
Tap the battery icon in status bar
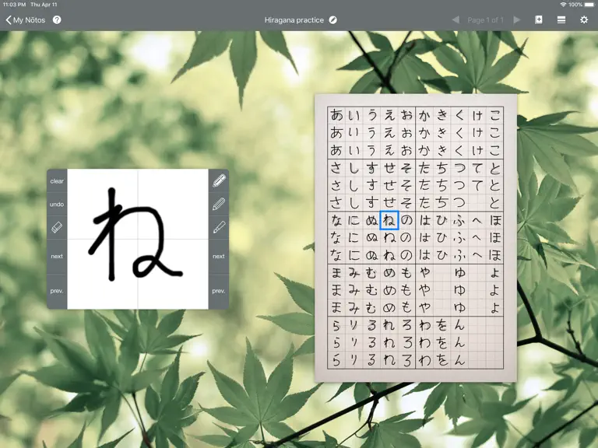(x=589, y=5)
